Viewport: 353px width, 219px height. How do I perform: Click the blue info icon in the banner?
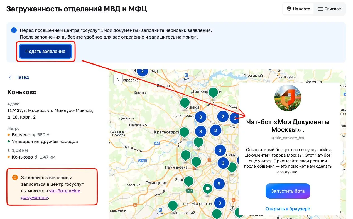(14, 30)
